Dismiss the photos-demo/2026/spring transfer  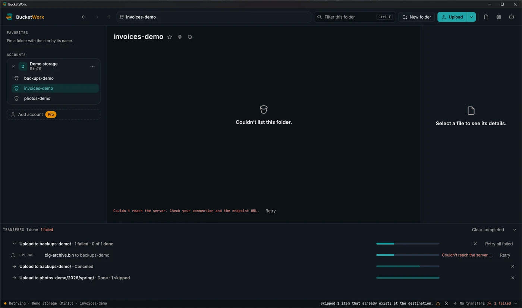[513, 278]
